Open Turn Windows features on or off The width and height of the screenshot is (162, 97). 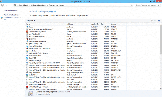coord(13,19)
